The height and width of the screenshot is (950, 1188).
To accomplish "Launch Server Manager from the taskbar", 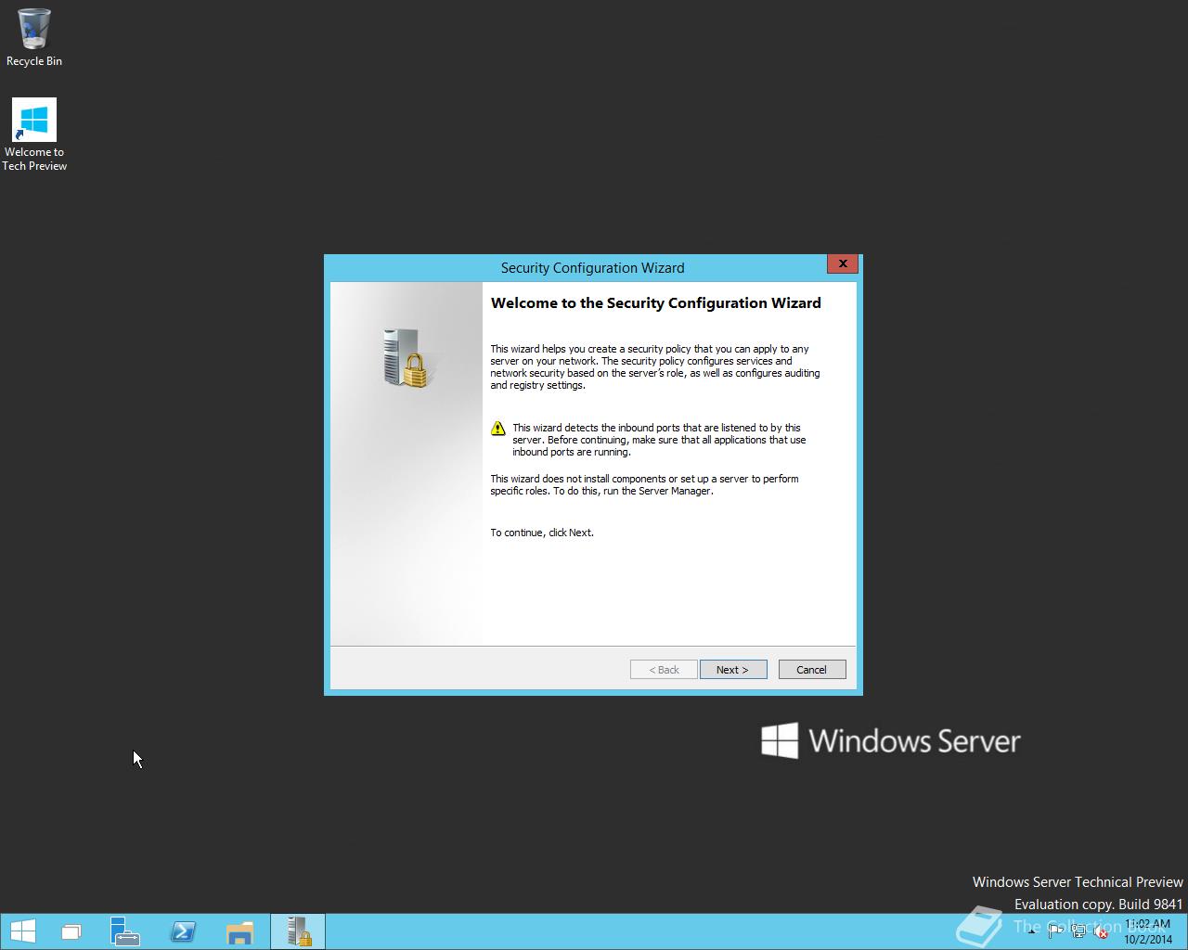I will click(x=124, y=931).
